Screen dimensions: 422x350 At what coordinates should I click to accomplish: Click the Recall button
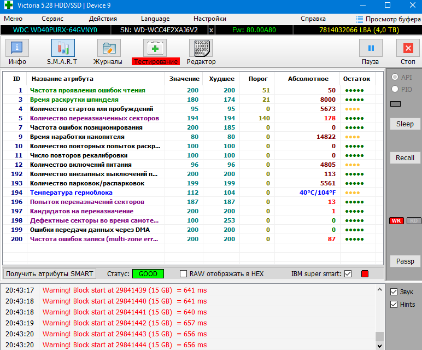[405, 157]
